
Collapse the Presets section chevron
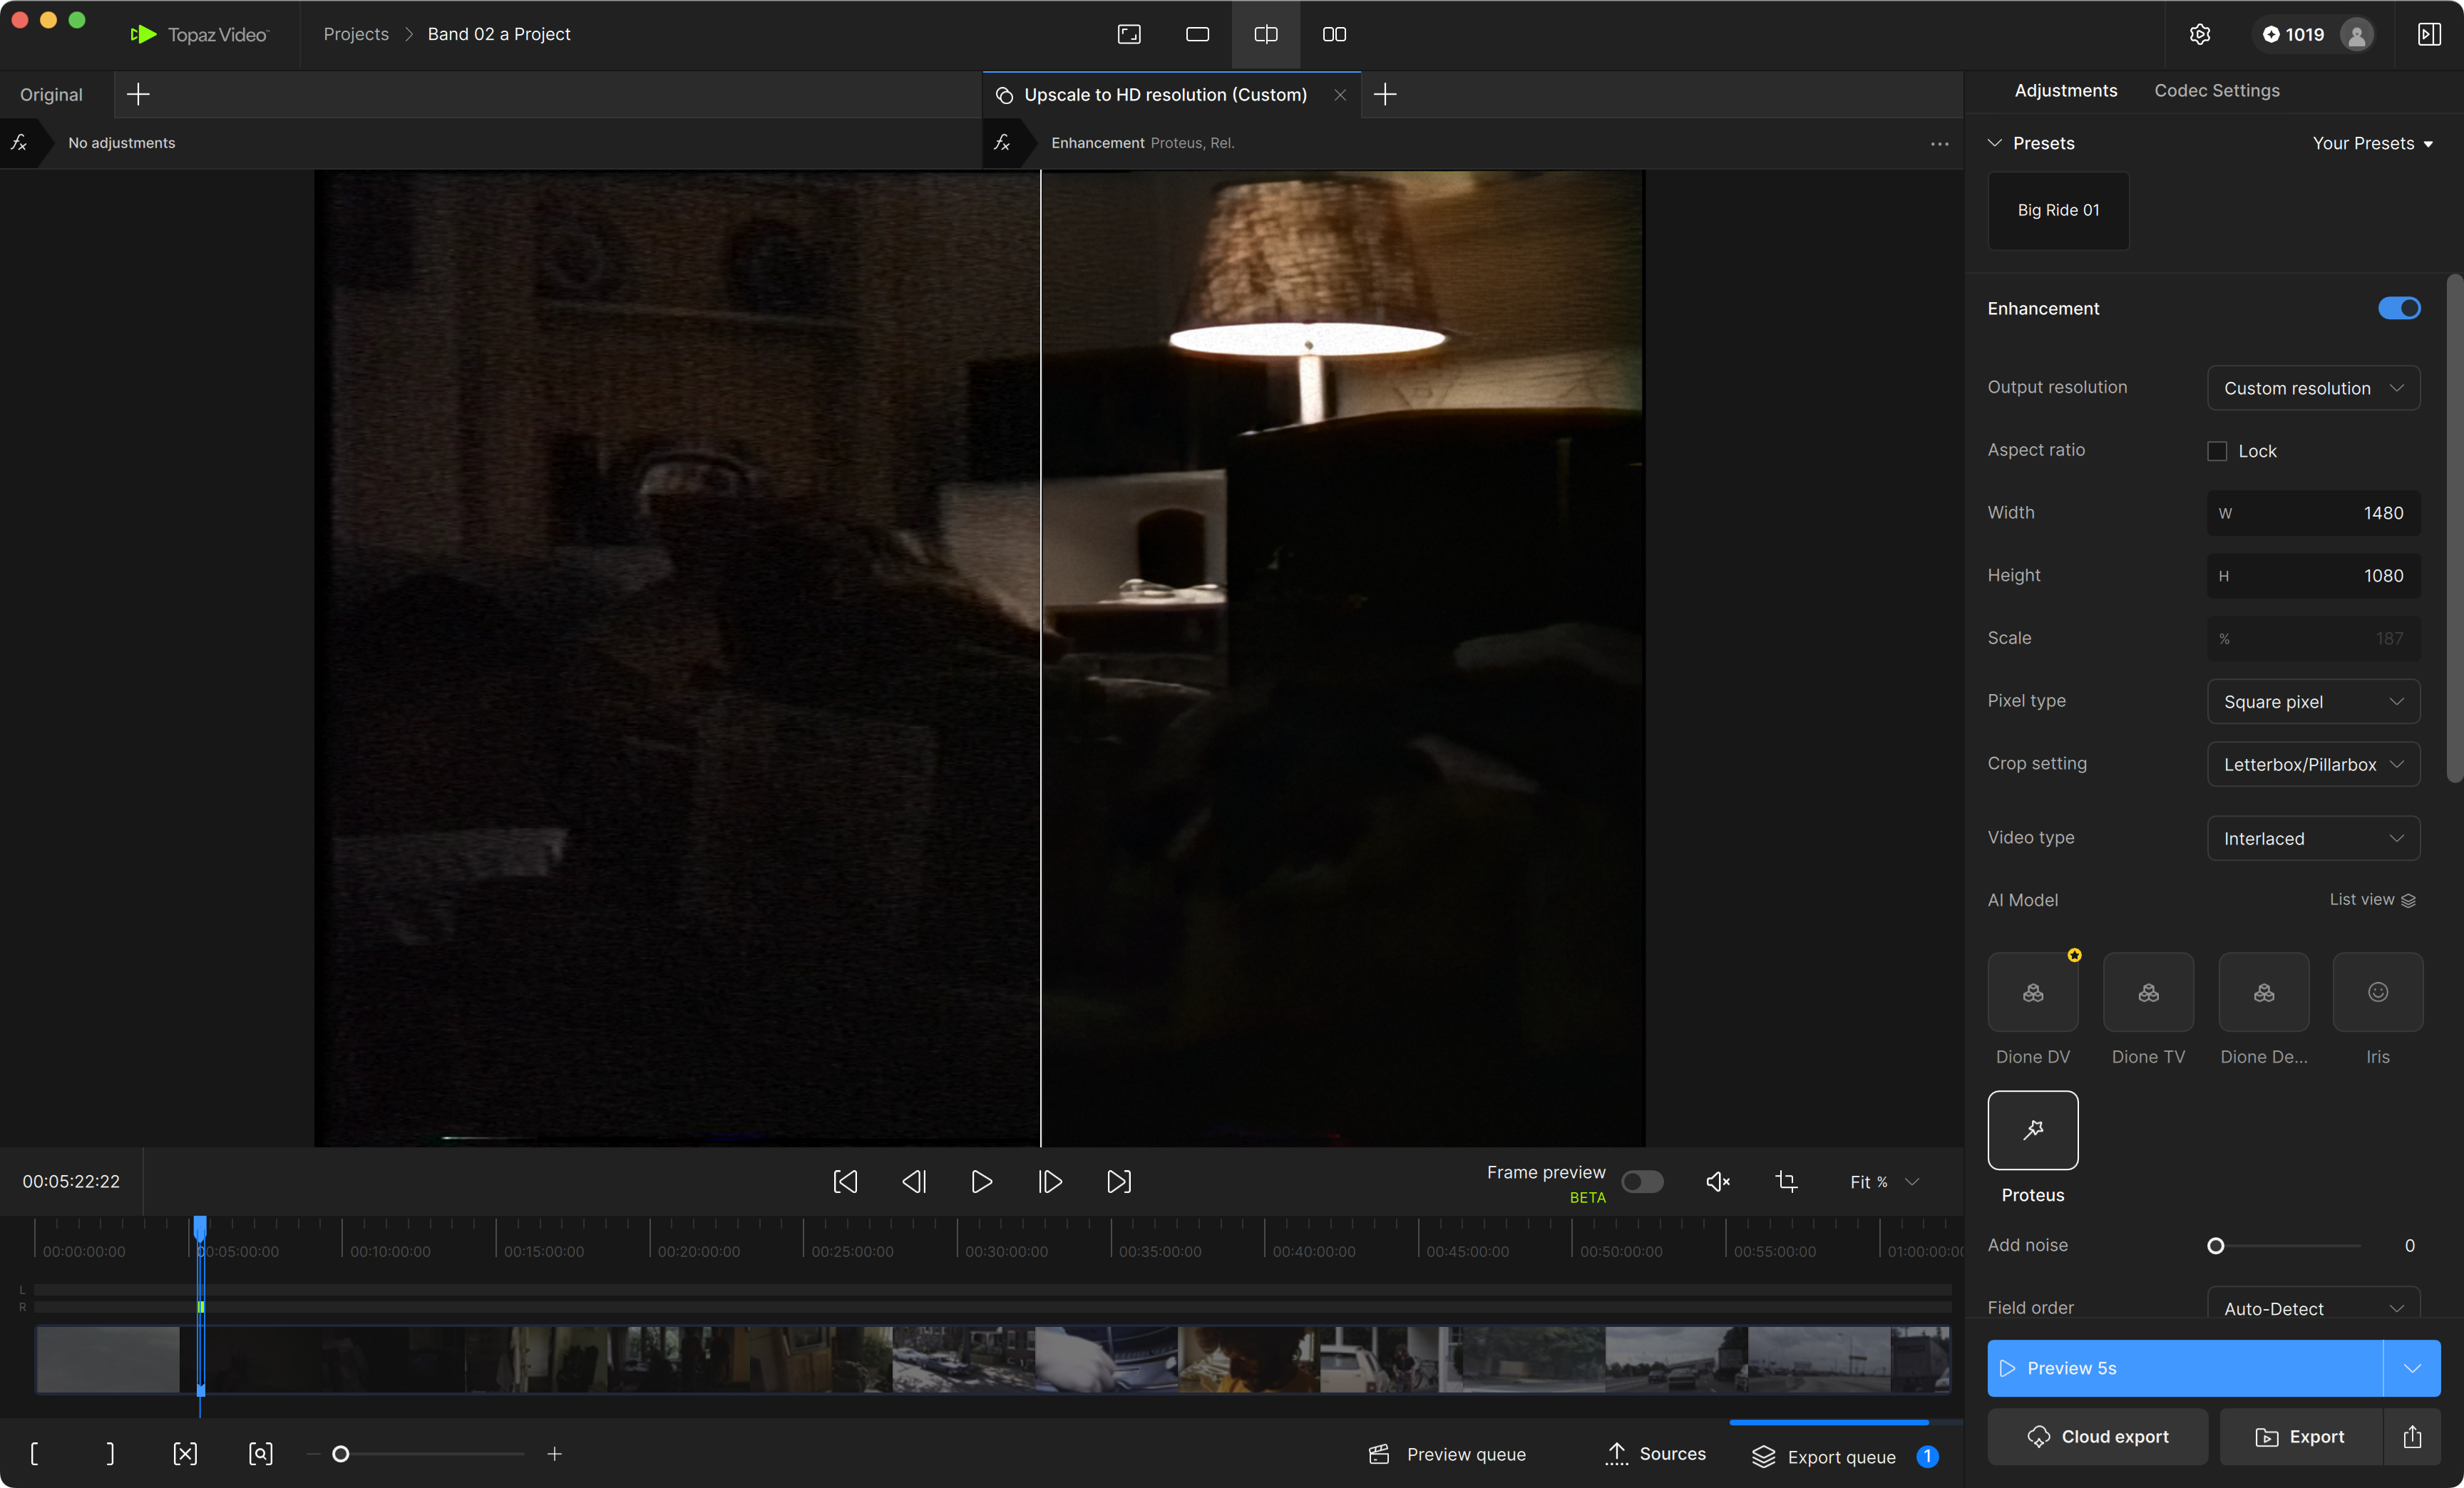(1995, 143)
